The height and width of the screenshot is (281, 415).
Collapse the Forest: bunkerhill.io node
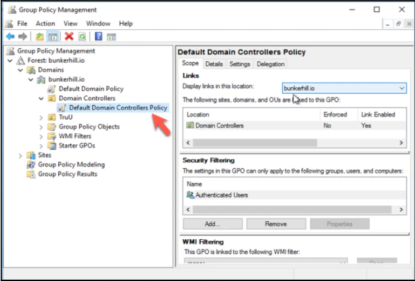tap(10, 61)
